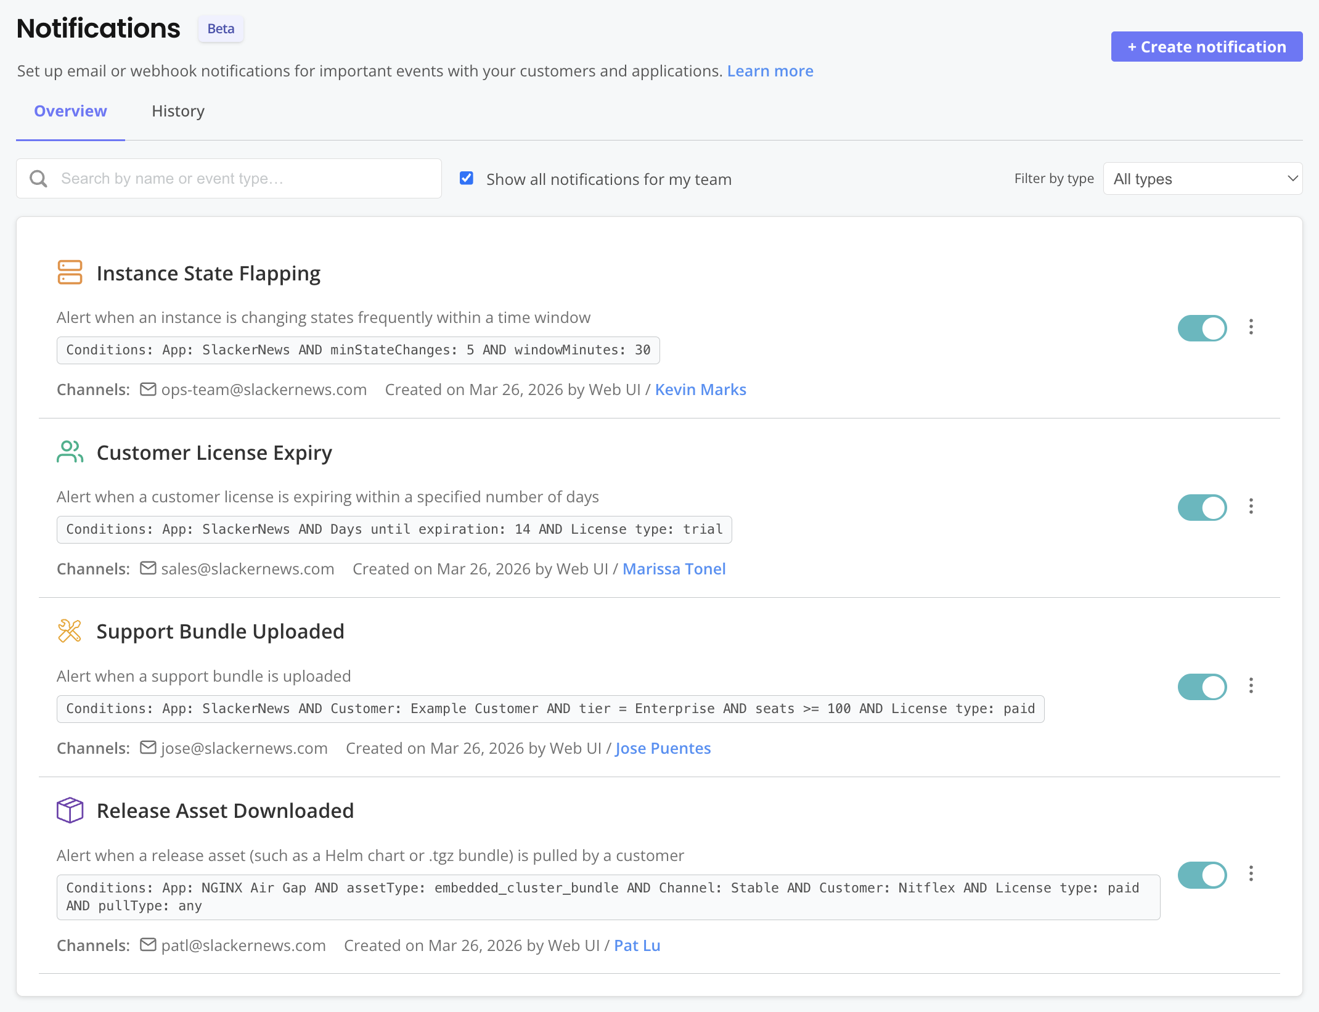Open the Learn more link
The image size is (1319, 1012).
pyautogui.click(x=770, y=70)
